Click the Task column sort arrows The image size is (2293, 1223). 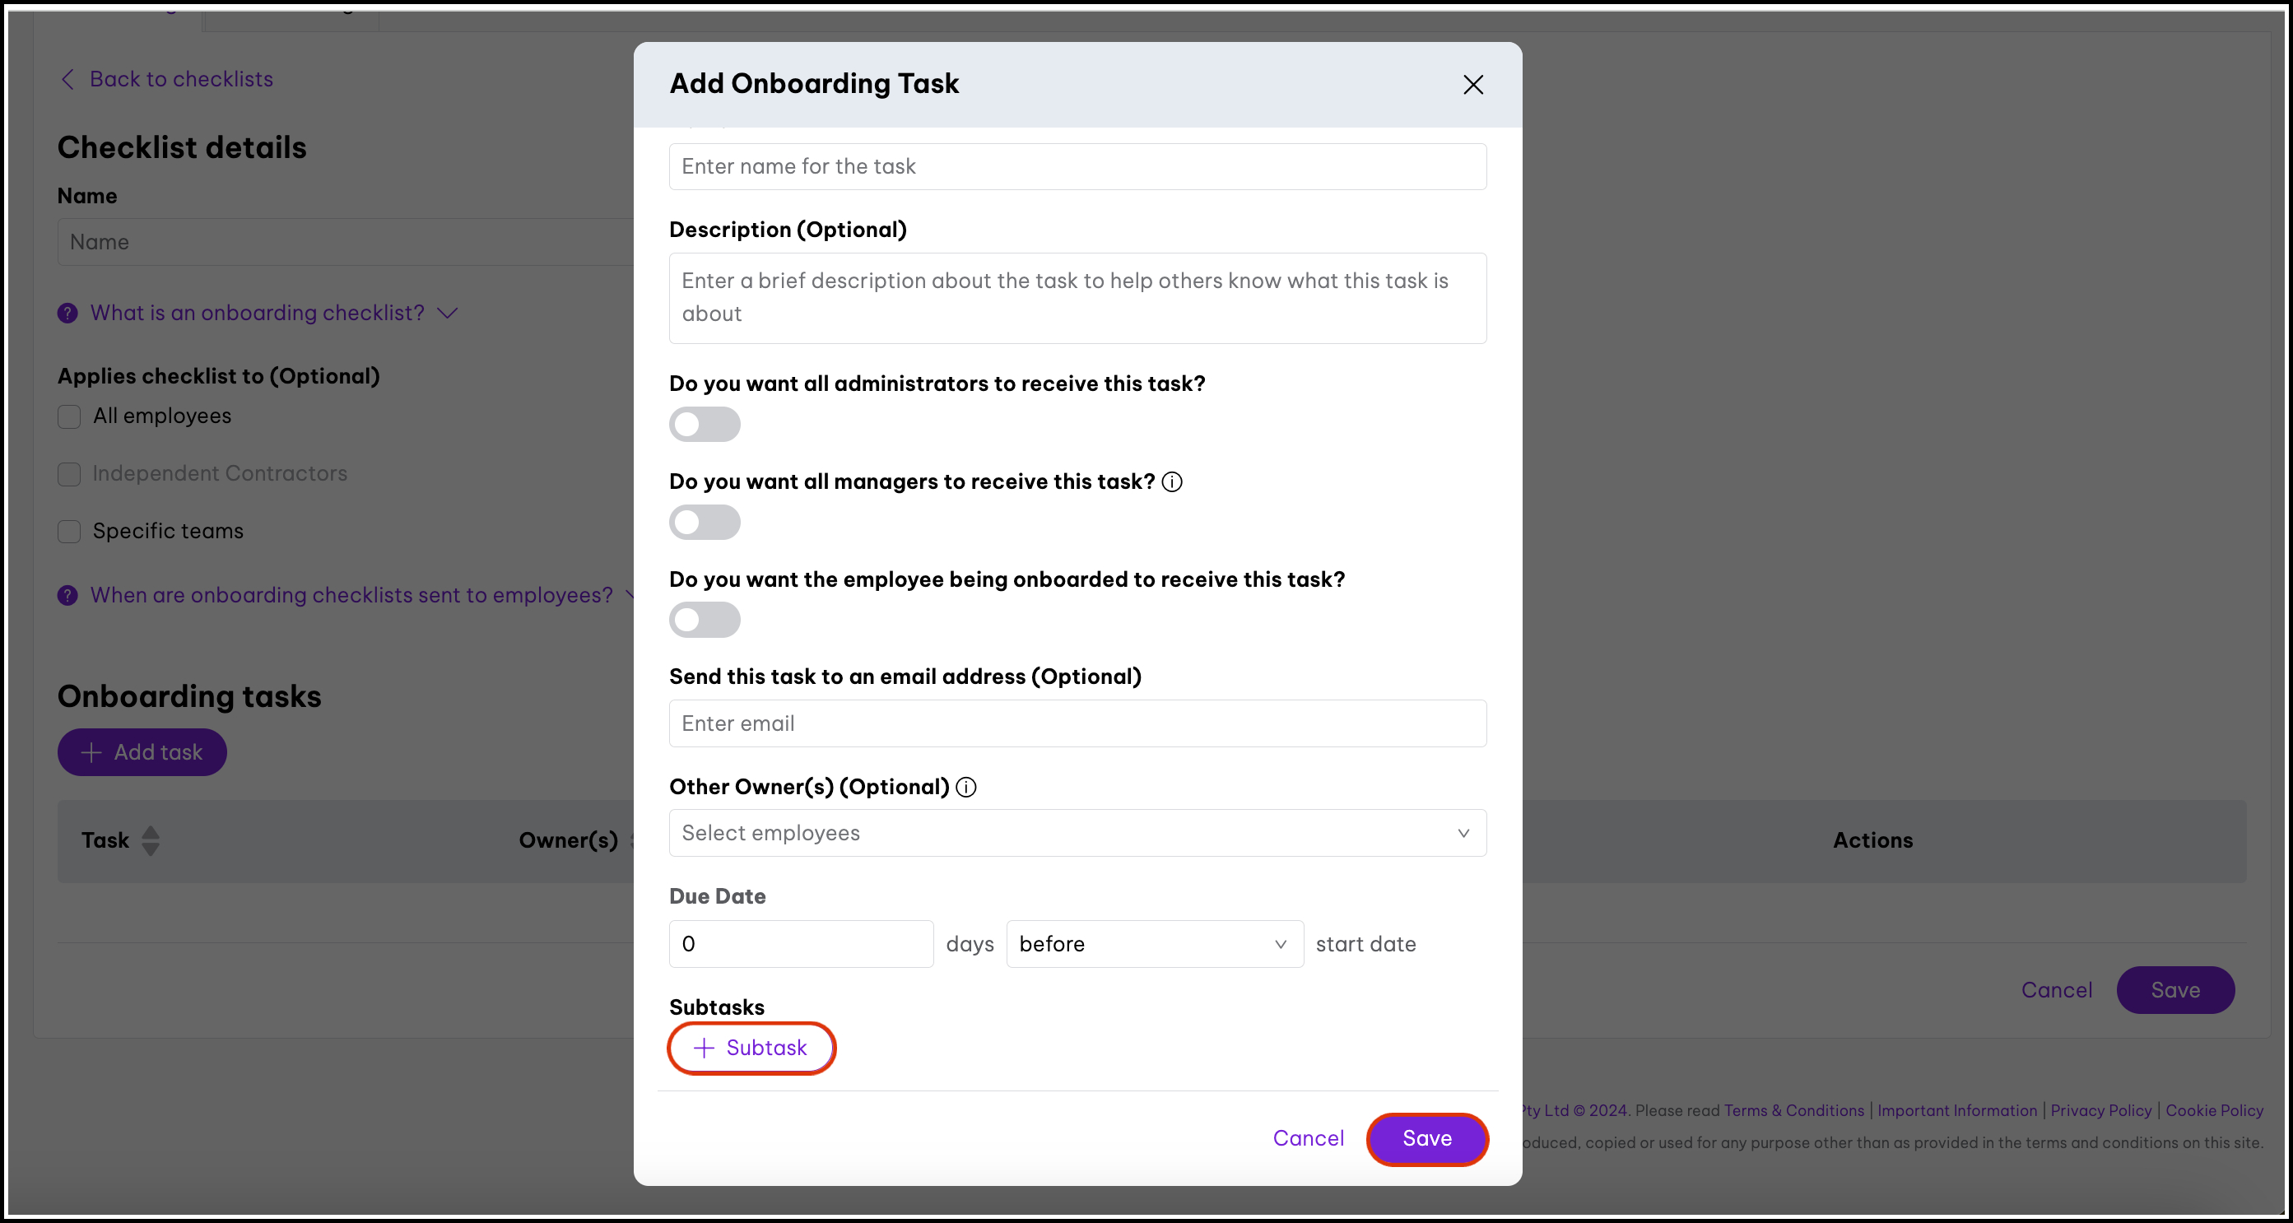151,840
